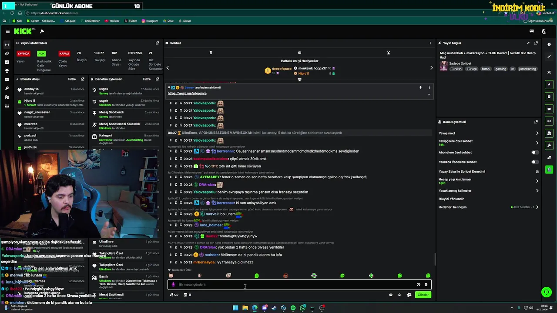Toggle the lightning activity widget in right sidebar

[x=549, y=85]
